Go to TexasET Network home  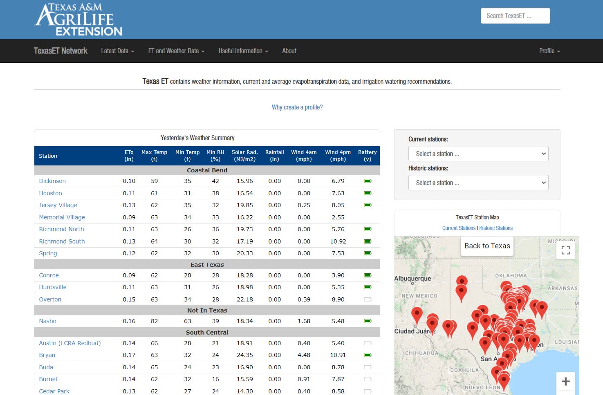61,51
